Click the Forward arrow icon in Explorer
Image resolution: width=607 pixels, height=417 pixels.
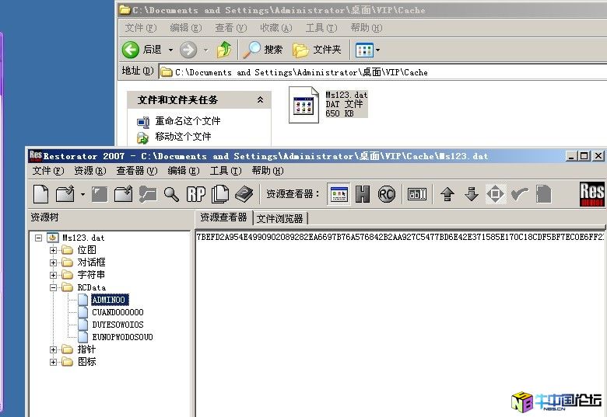pos(188,50)
